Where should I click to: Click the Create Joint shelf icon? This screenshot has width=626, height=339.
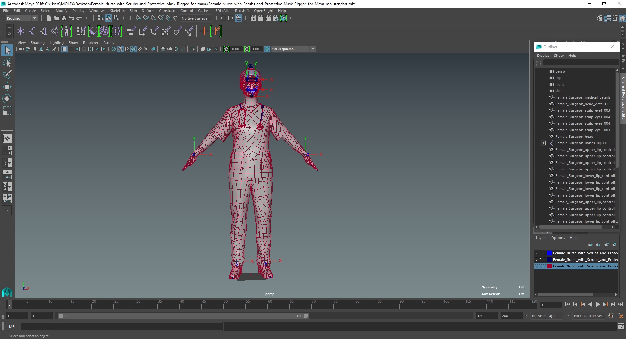point(32,31)
